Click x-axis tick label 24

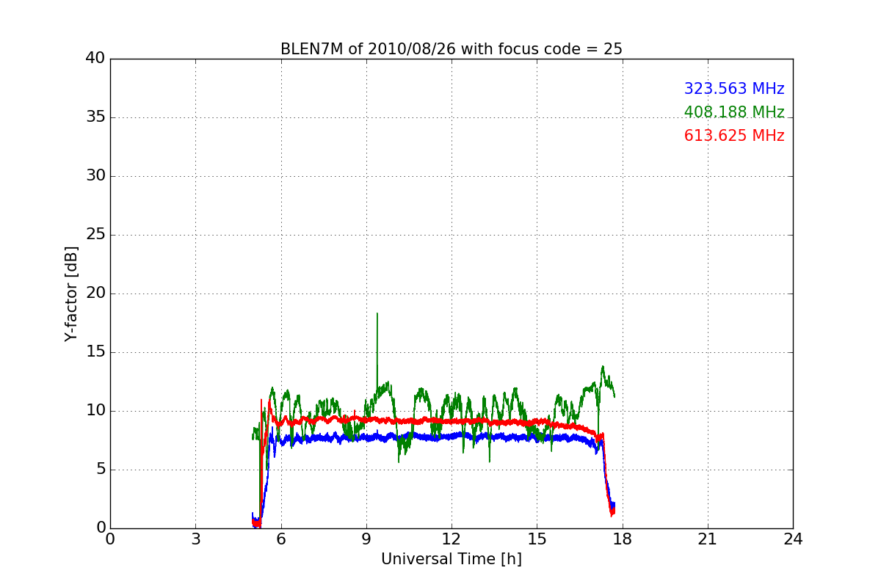click(x=793, y=539)
